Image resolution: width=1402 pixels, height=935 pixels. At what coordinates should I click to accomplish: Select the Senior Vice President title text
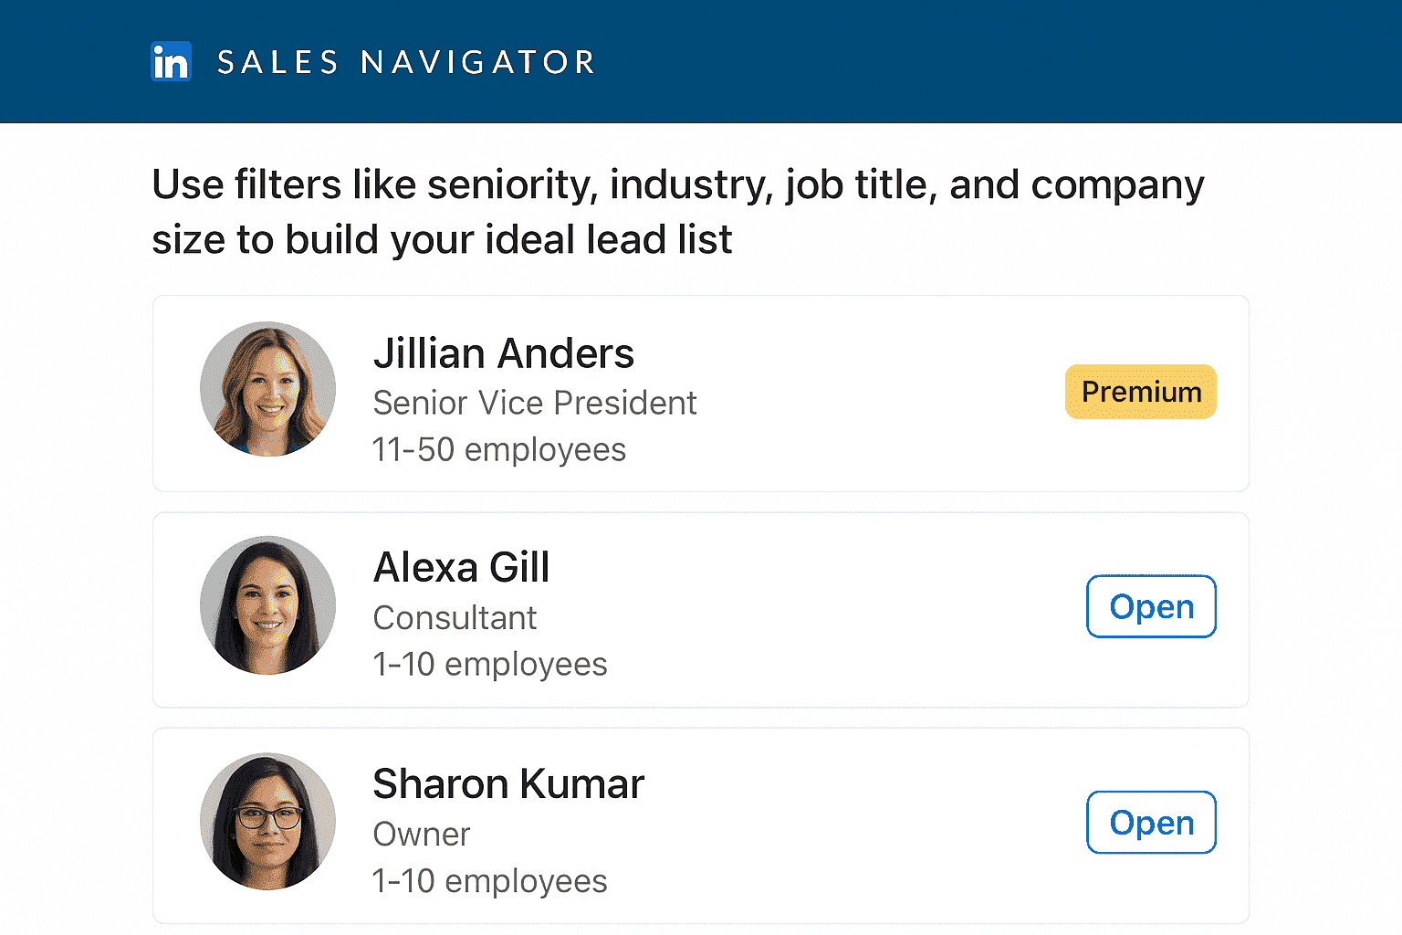point(534,403)
